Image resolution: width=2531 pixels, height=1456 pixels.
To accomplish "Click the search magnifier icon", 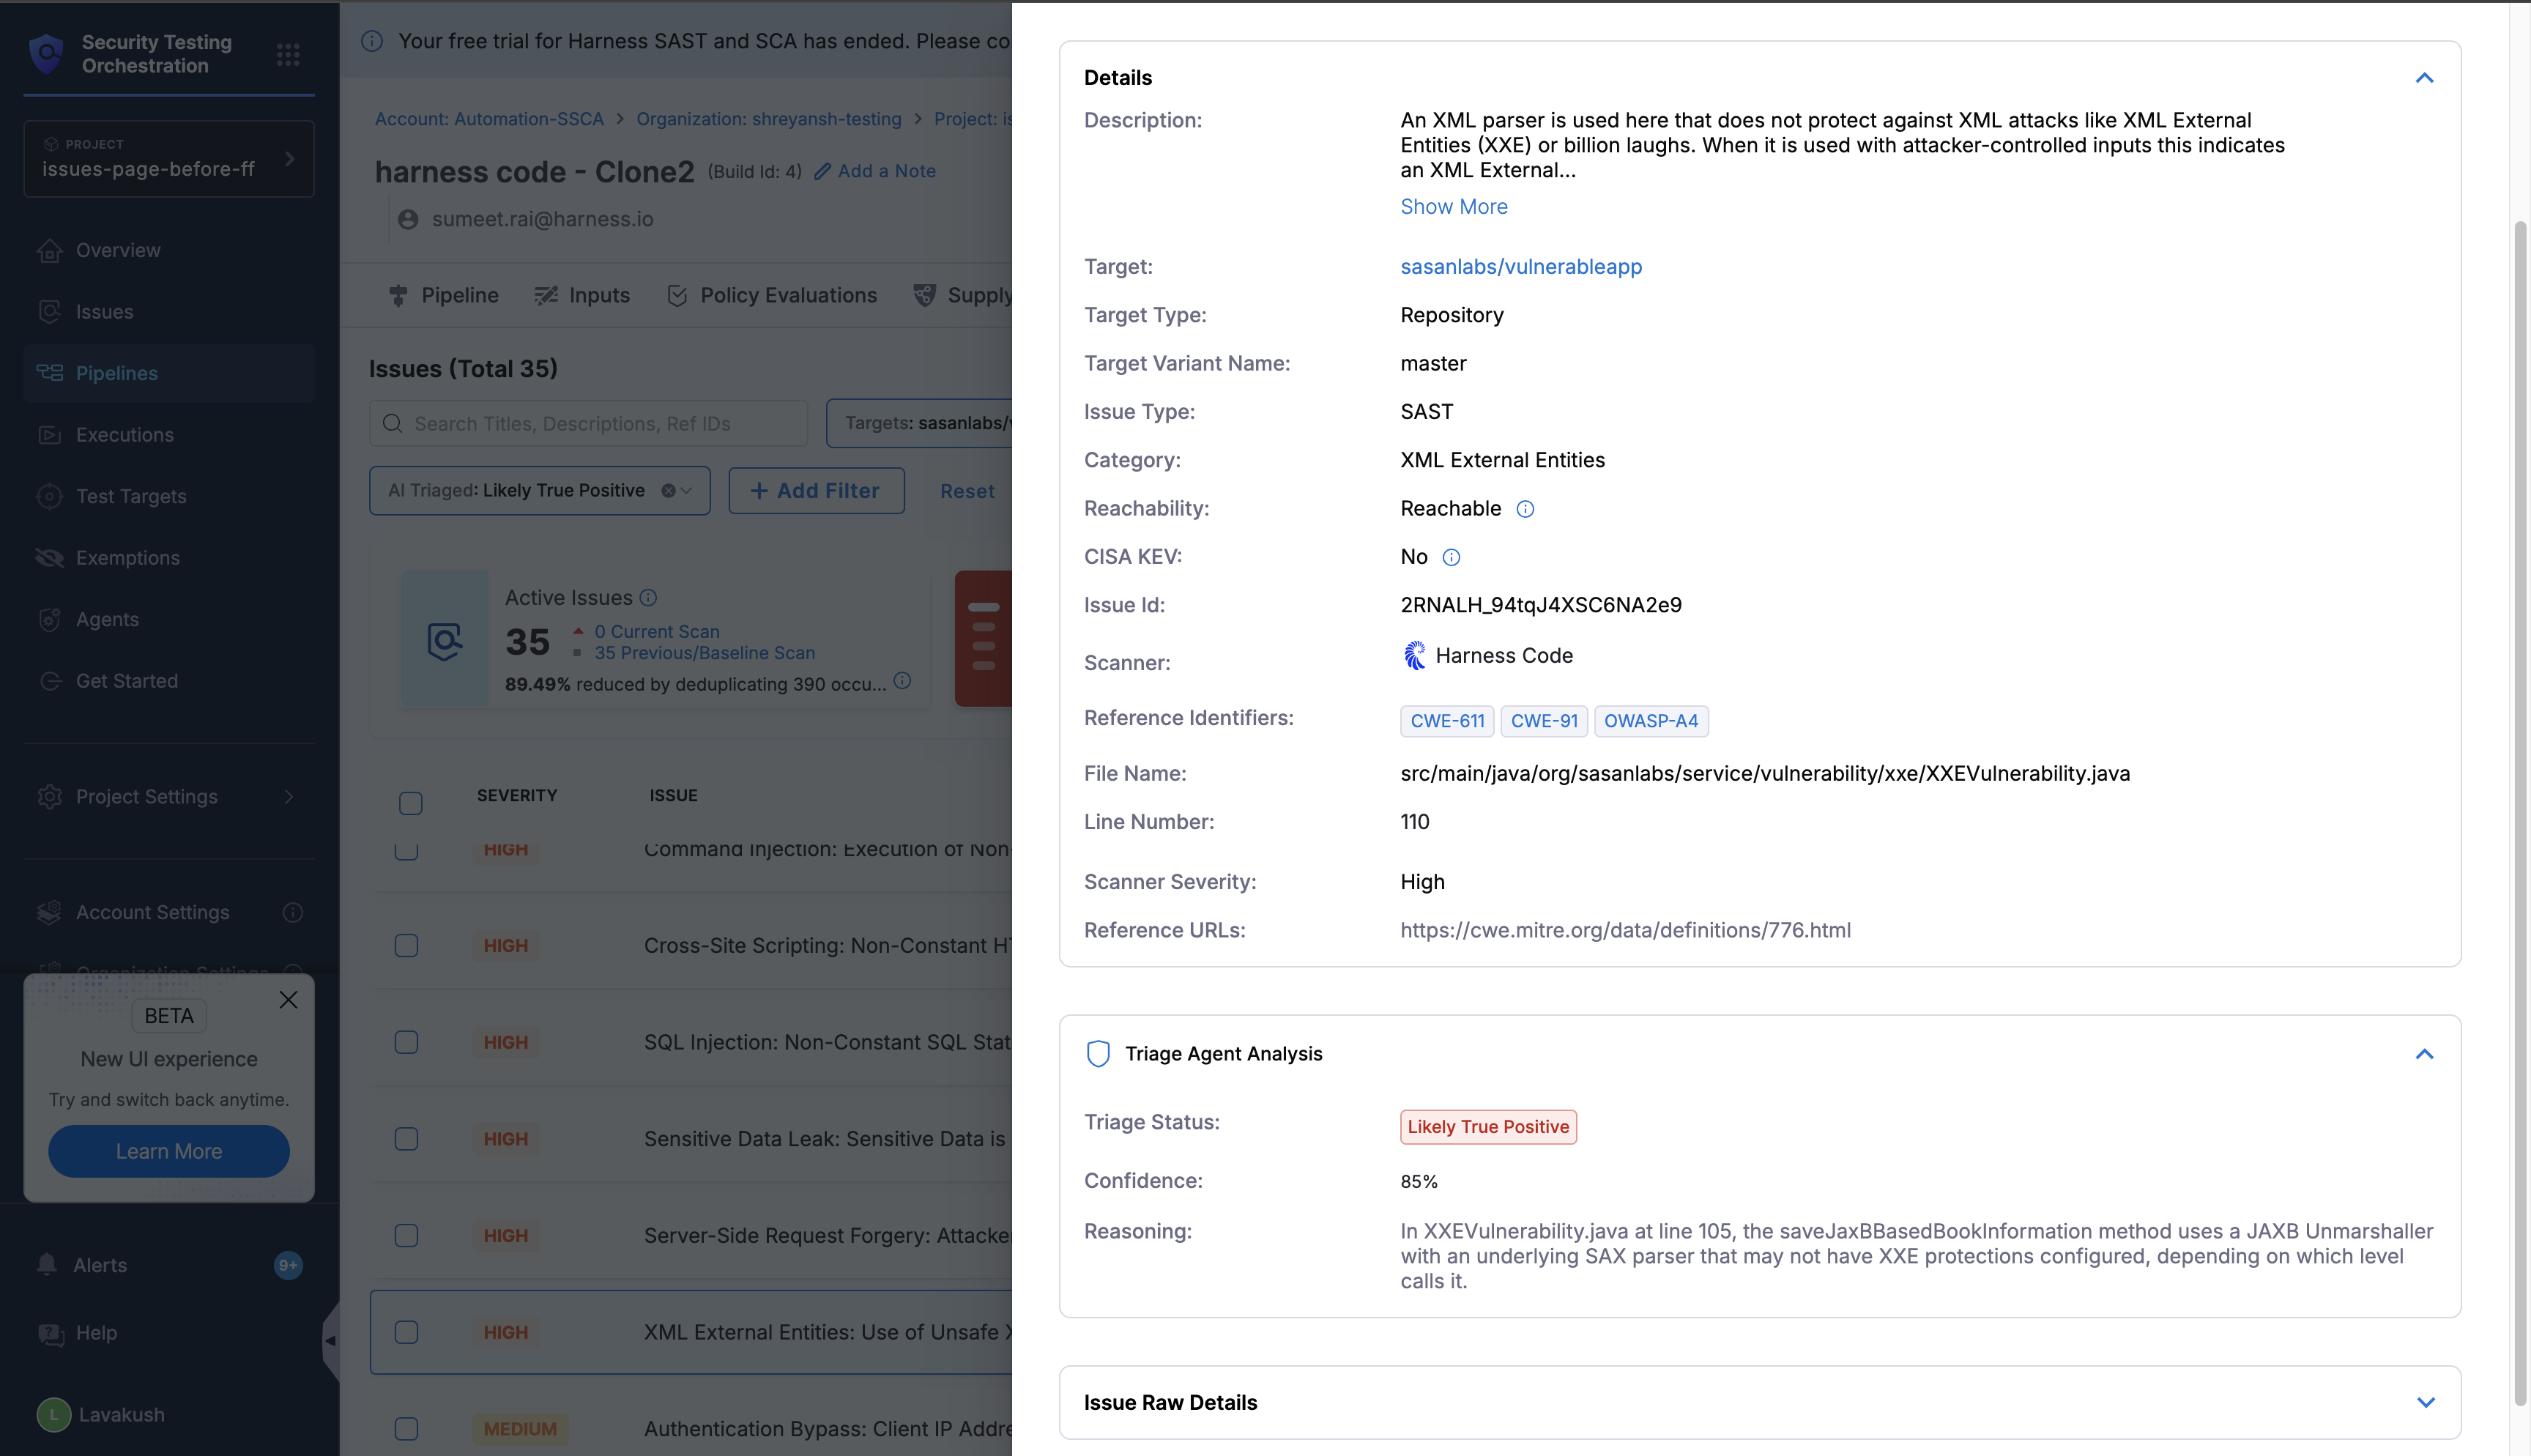I will click(x=393, y=424).
